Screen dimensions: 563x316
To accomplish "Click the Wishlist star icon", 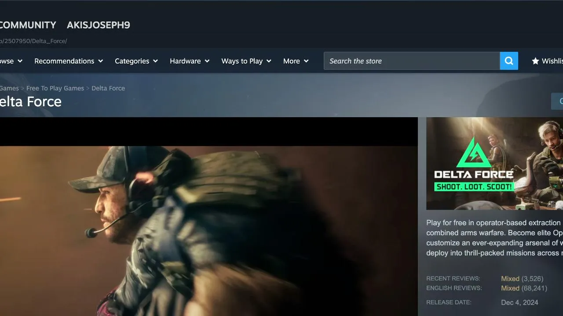I will (x=535, y=61).
